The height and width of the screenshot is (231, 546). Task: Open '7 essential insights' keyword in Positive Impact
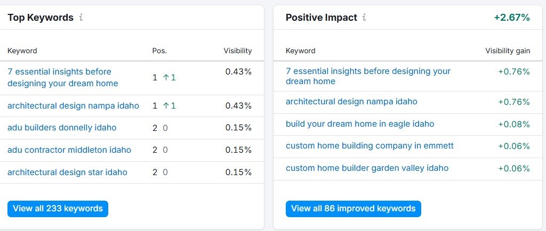coord(368,76)
